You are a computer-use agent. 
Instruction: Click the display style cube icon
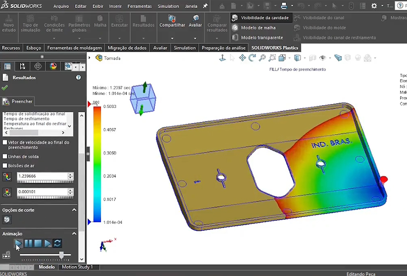click(x=297, y=58)
